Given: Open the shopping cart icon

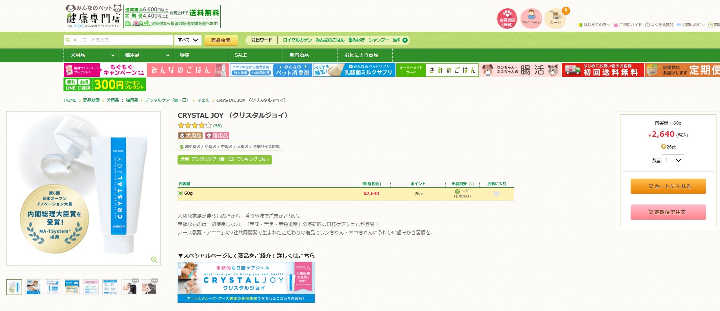Looking at the screenshot, I should pyautogui.click(x=555, y=18).
